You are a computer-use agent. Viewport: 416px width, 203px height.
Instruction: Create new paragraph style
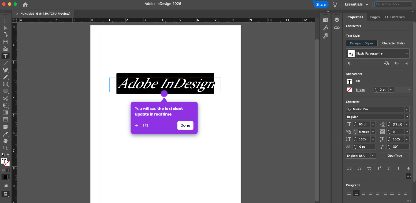406,64
